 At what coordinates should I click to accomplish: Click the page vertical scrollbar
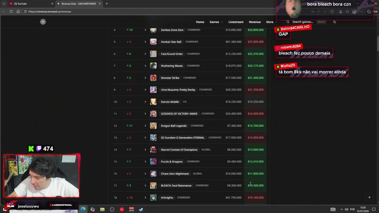point(378,44)
